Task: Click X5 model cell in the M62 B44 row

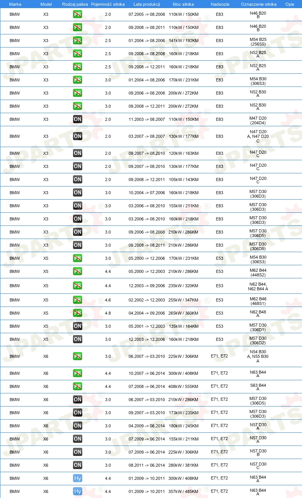Action: 46,271
